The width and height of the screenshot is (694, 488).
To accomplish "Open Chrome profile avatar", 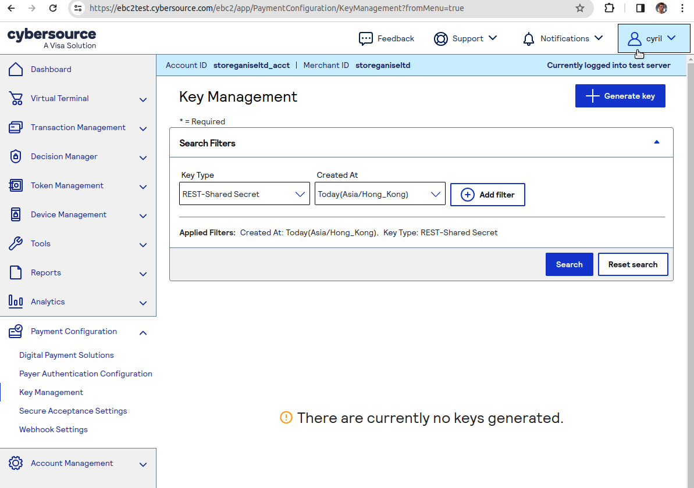I will [661, 8].
